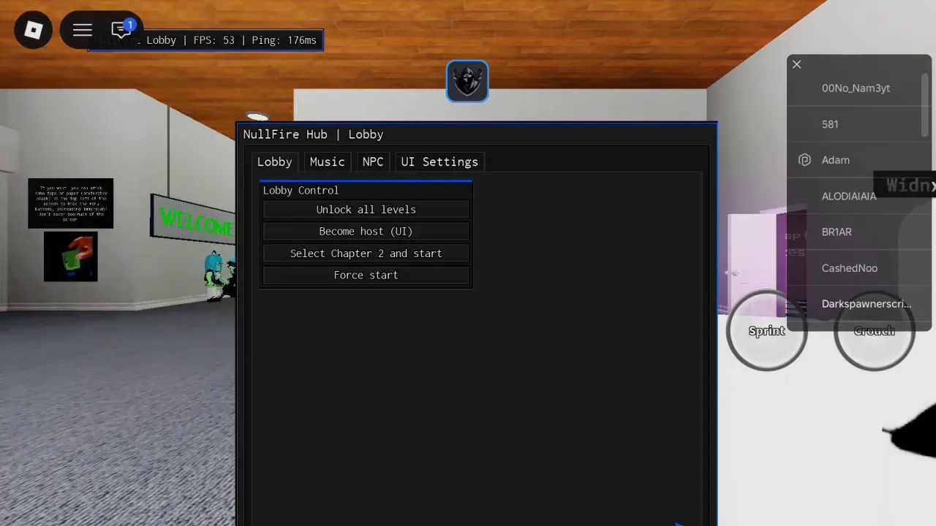Open the NPC tab
936x526 pixels.
pos(373,162)
